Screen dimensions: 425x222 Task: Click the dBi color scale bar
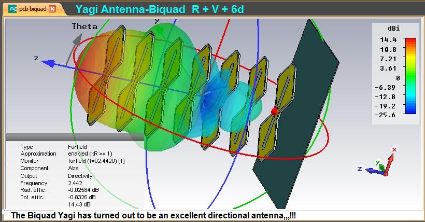[x=410, y=76]
